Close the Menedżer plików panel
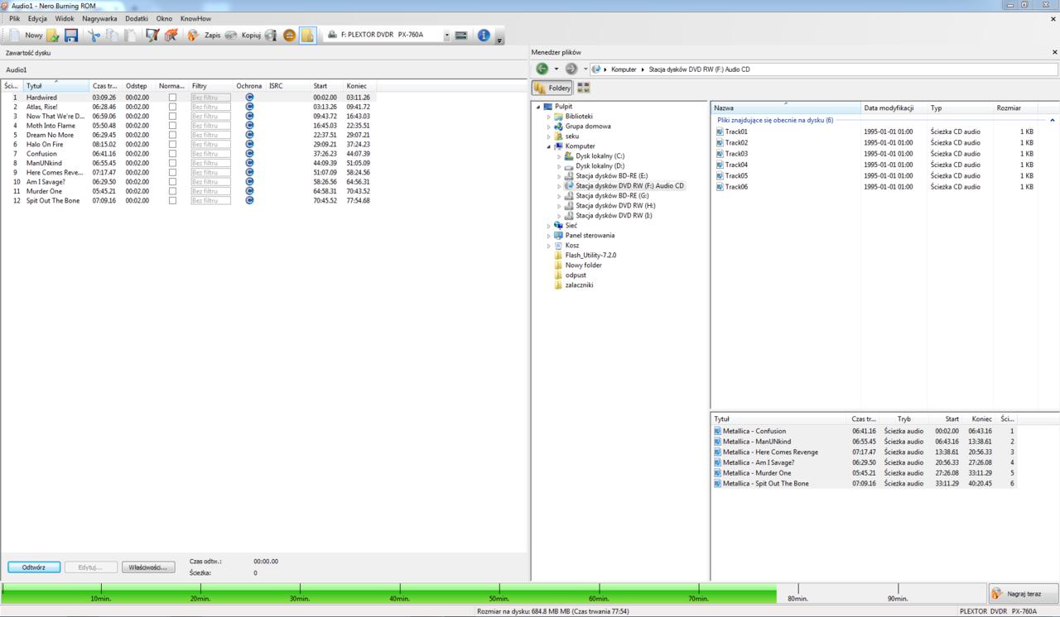The height and width of the screenshot is (617, 1060). [x=1054, y=52]
